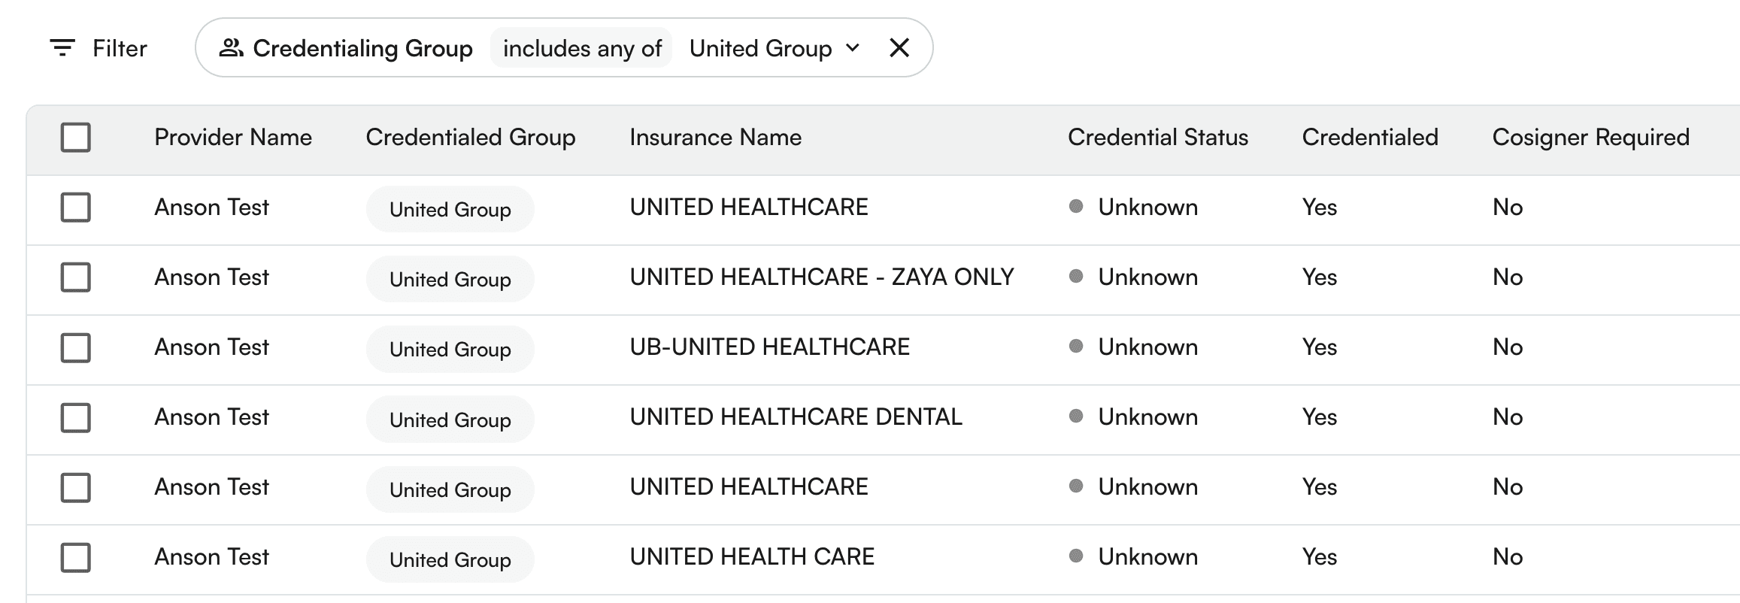Expand the United Group dropdown chevron

click(x=852, y=48)
